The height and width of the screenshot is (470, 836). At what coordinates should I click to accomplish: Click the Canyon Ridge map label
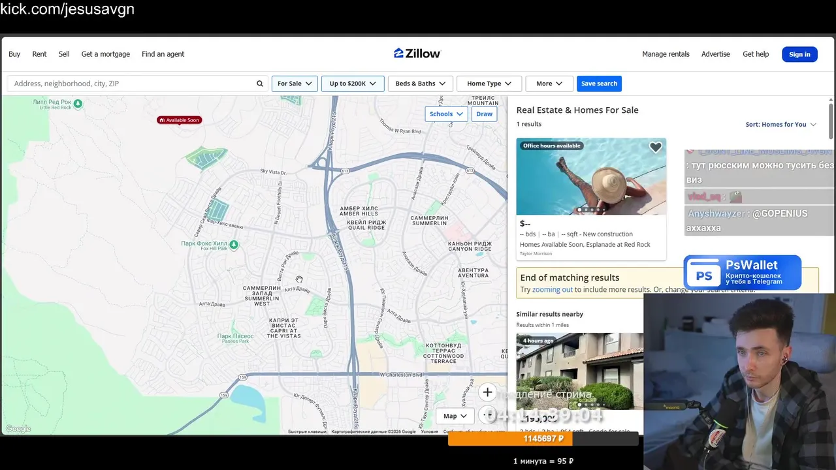tap(470, 246)
